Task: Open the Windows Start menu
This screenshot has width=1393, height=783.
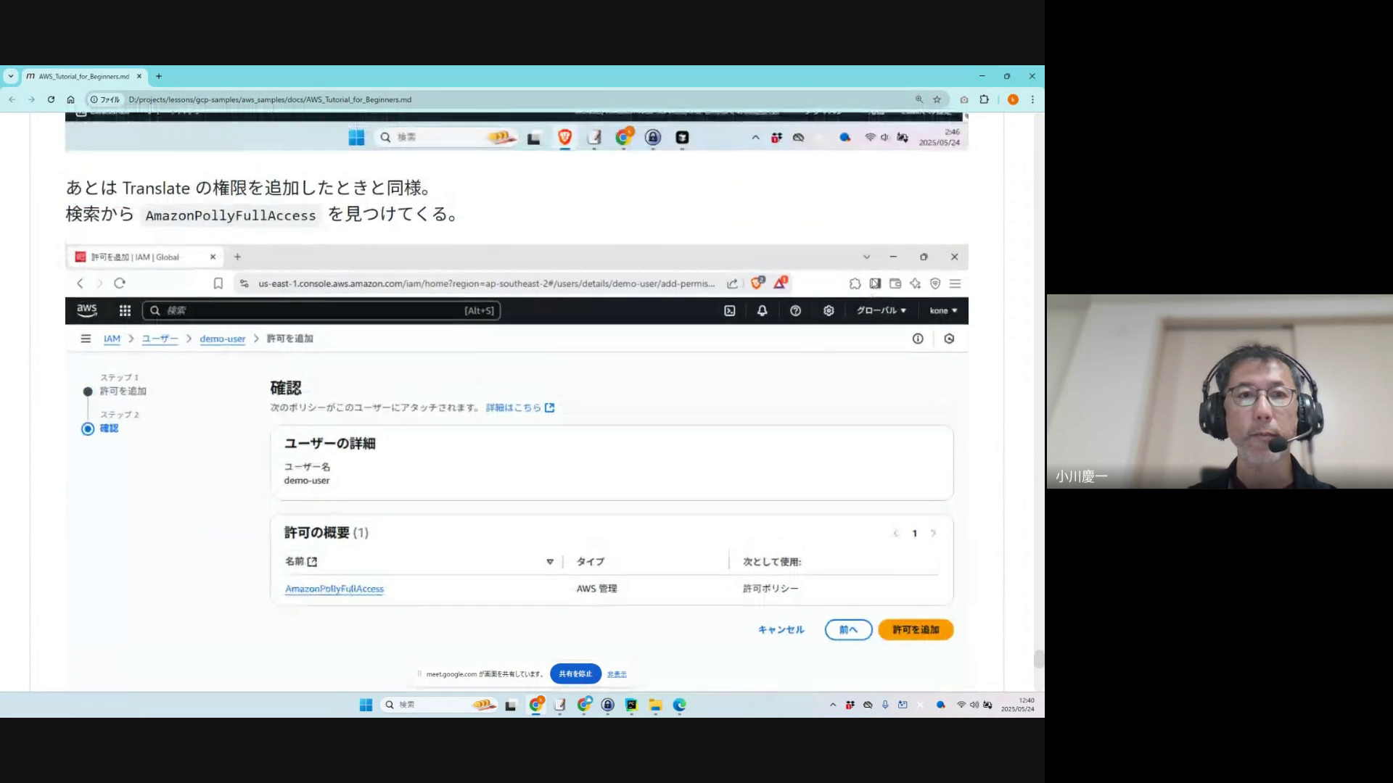Action: 366,705
